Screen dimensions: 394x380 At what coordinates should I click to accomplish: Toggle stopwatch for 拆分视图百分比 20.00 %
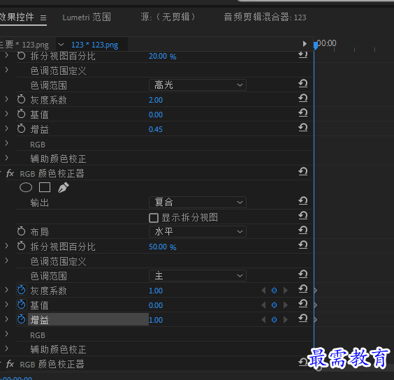click(22, 56)
